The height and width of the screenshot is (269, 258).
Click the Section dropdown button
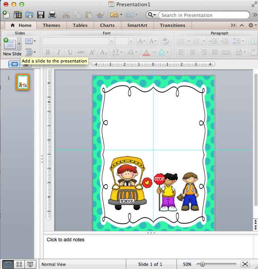30,52
